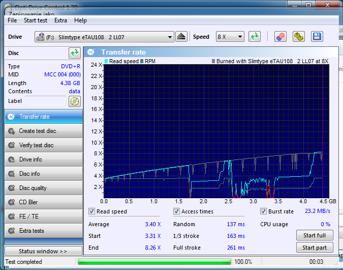The image size is (343, 270).
Task: Click into the disc Label input field
Action: coord(46,101)
